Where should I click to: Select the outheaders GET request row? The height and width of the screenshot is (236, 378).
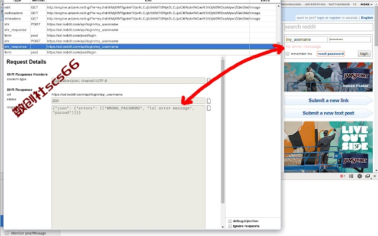[x=140, y=13]
